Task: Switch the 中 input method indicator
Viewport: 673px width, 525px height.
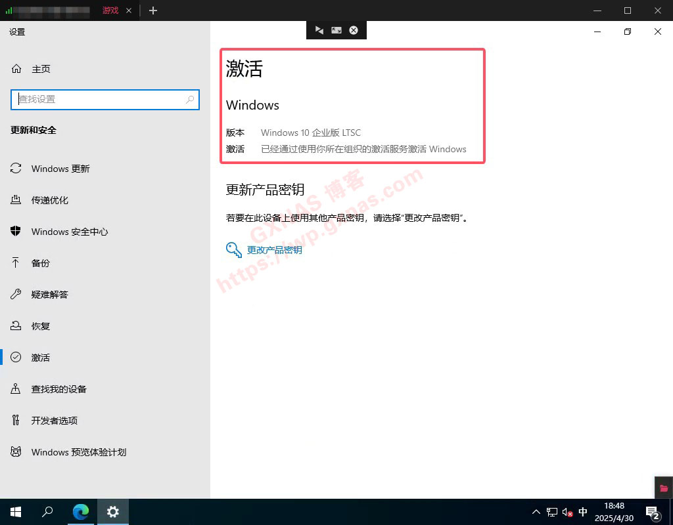Action: 583,512
